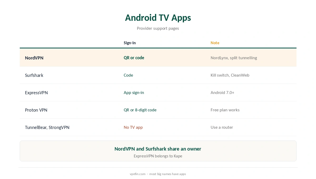Click the NordVPN provider name
316x179 pixels.
point(34,58)
